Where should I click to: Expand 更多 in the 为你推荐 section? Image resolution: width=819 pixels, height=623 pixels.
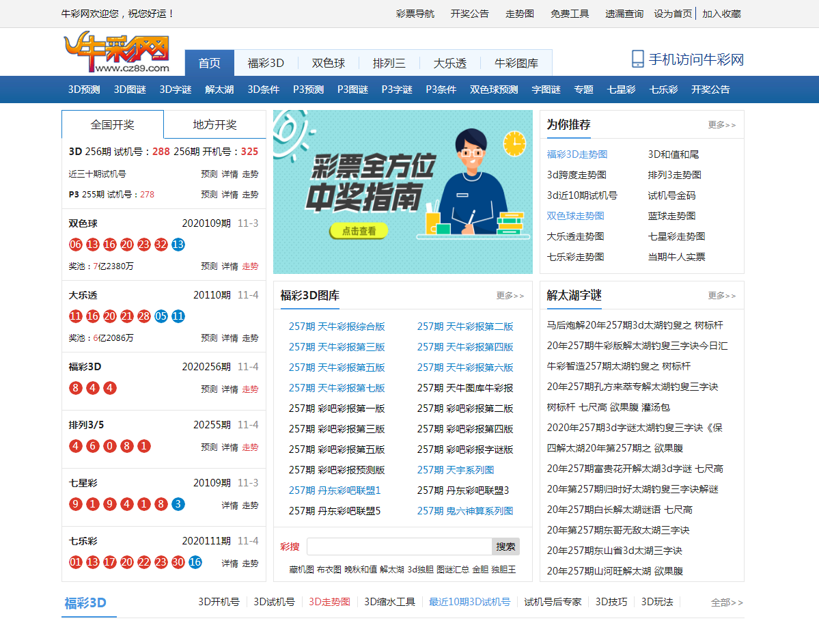(722, 125)
